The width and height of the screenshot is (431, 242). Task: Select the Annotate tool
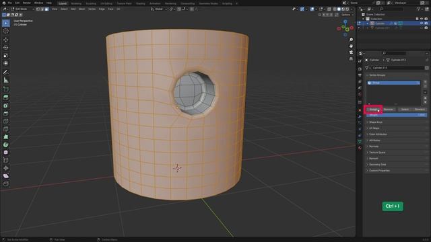tap(6, 72)
